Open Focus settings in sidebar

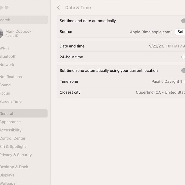pos(5,93)
